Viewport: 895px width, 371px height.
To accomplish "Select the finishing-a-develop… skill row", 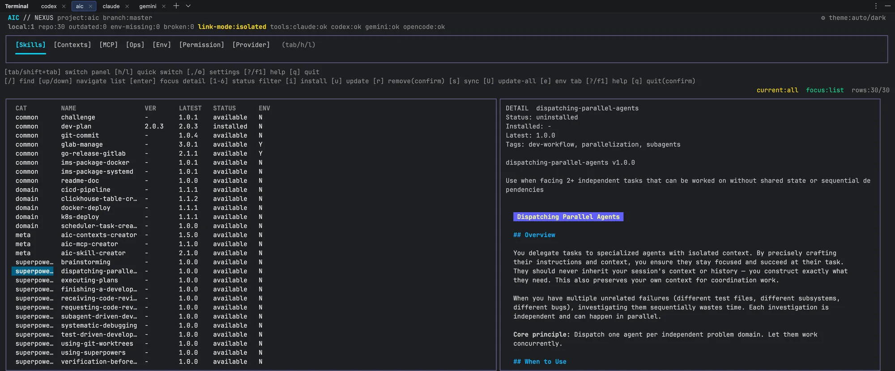I will click(x=139, y=289).
